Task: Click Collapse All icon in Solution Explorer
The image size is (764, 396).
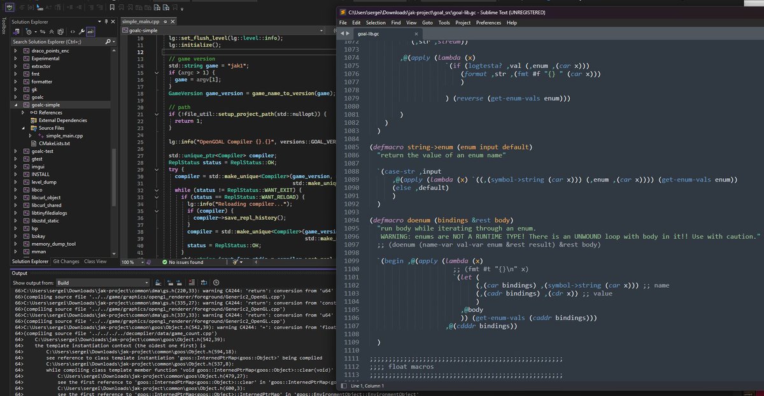Action: coord(52,32)
